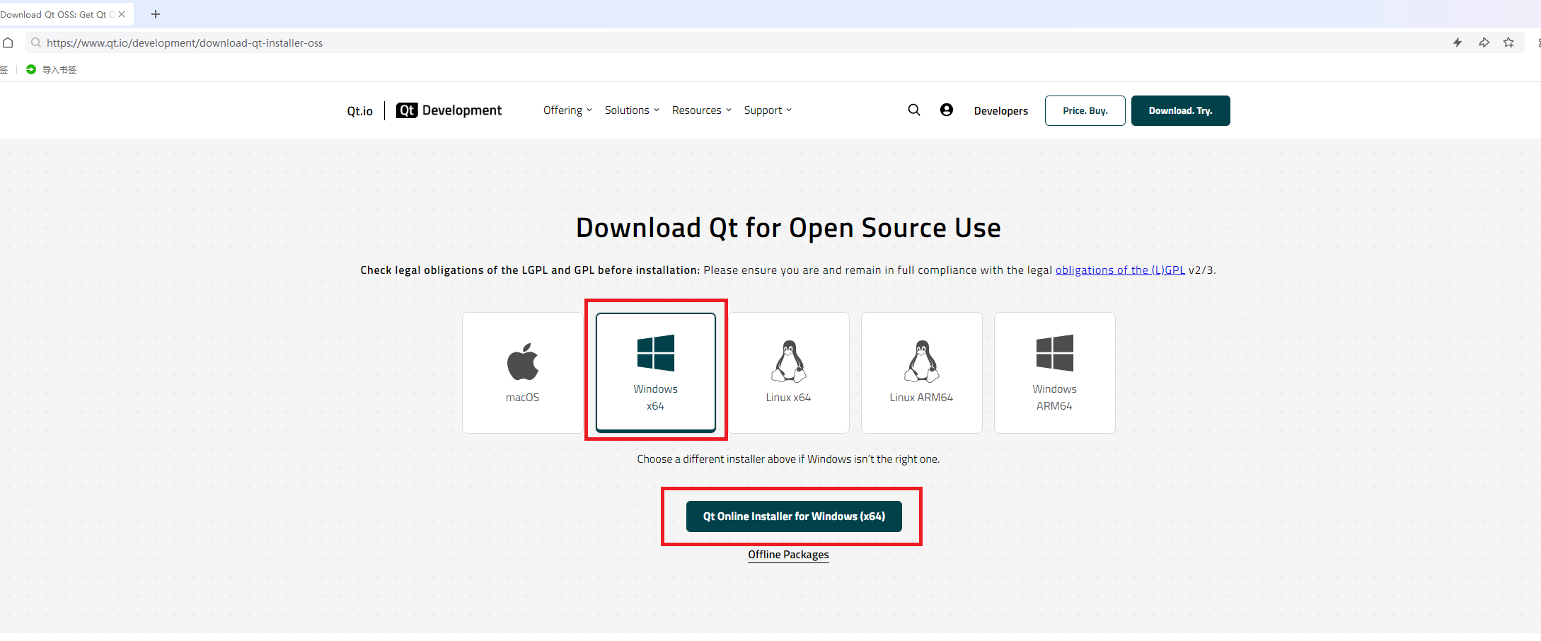This screenshot has height=641, width=1541.
Task: Click the browser home icon
Action: (x=8, y=42)
